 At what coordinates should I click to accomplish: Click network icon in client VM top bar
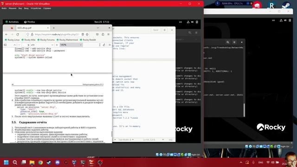[x=281, y=20]
